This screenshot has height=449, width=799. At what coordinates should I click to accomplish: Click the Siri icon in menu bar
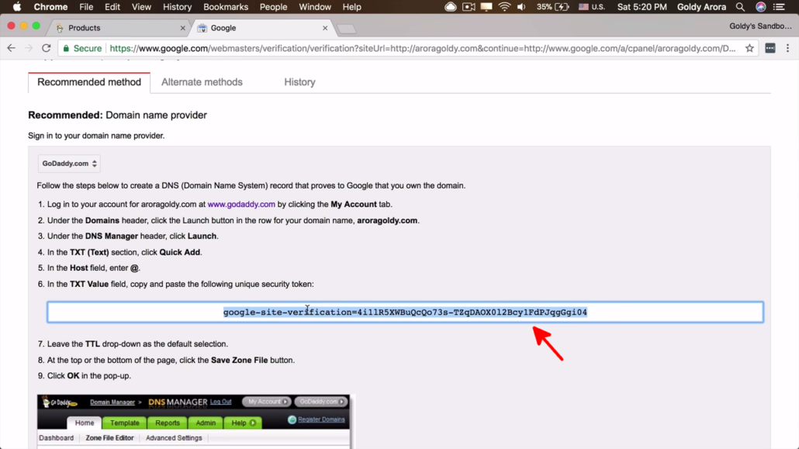click(761, 7)
